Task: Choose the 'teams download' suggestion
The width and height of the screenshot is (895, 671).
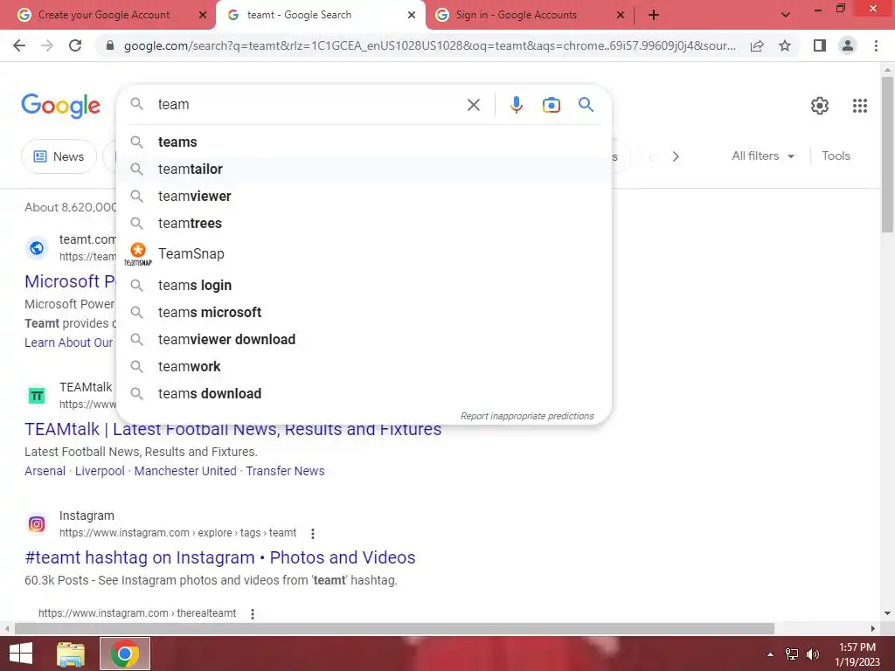Action: tap(364, 394)
